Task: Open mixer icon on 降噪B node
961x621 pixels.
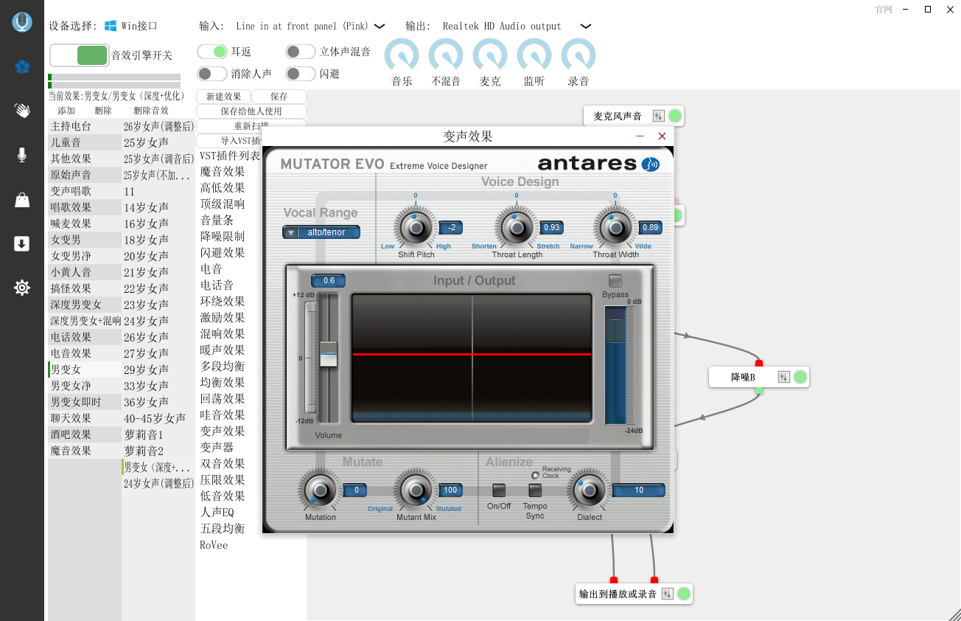Action: click(783, 377)
